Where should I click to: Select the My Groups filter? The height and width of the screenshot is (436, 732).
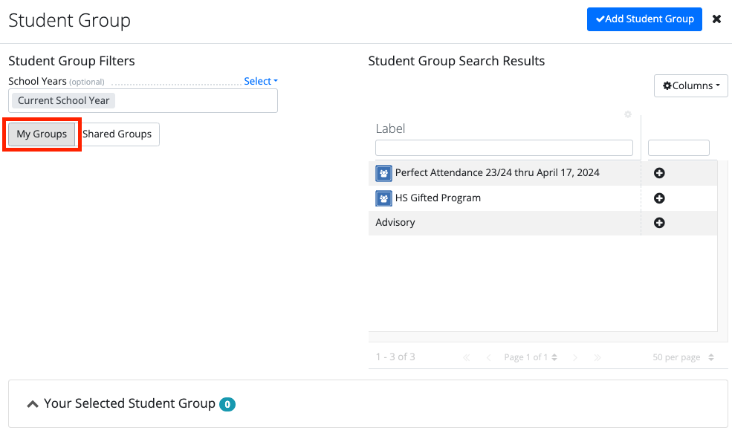[41, 134]
